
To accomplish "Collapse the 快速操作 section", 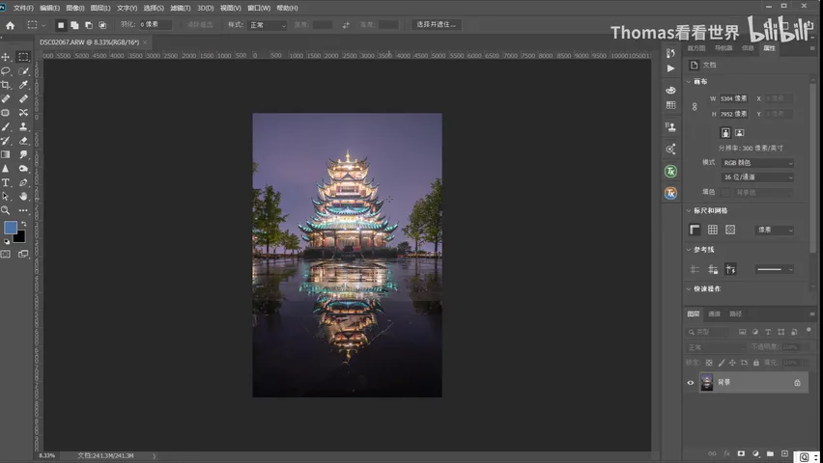I will pos(689,289).
